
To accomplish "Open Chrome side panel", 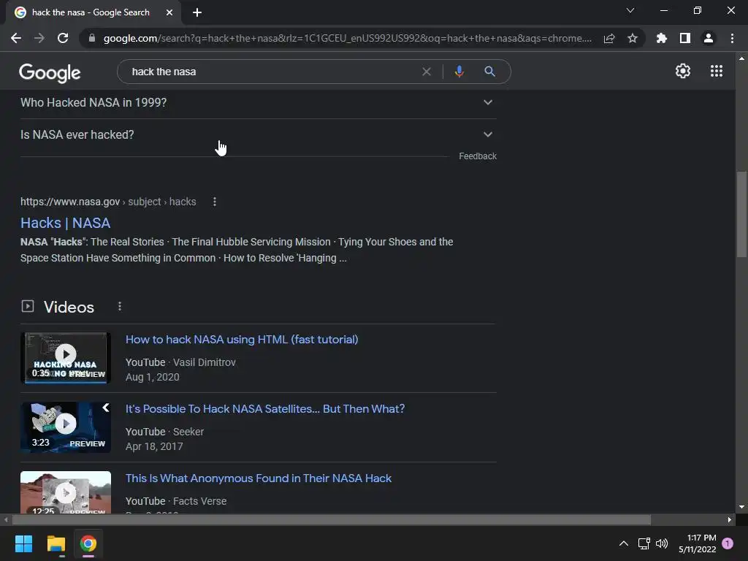I will (x=685, y=38).
